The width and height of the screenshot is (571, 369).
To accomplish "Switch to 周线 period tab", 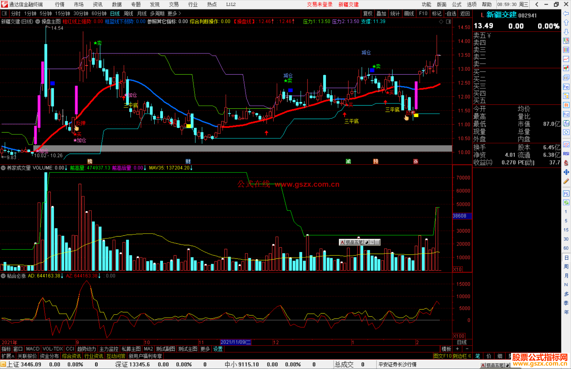I will coord(128,13).
